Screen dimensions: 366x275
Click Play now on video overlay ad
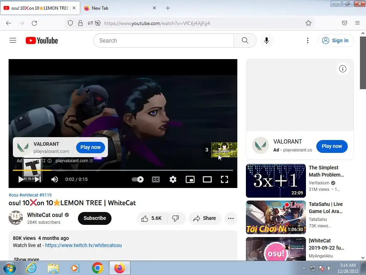[x=90, y=147]
